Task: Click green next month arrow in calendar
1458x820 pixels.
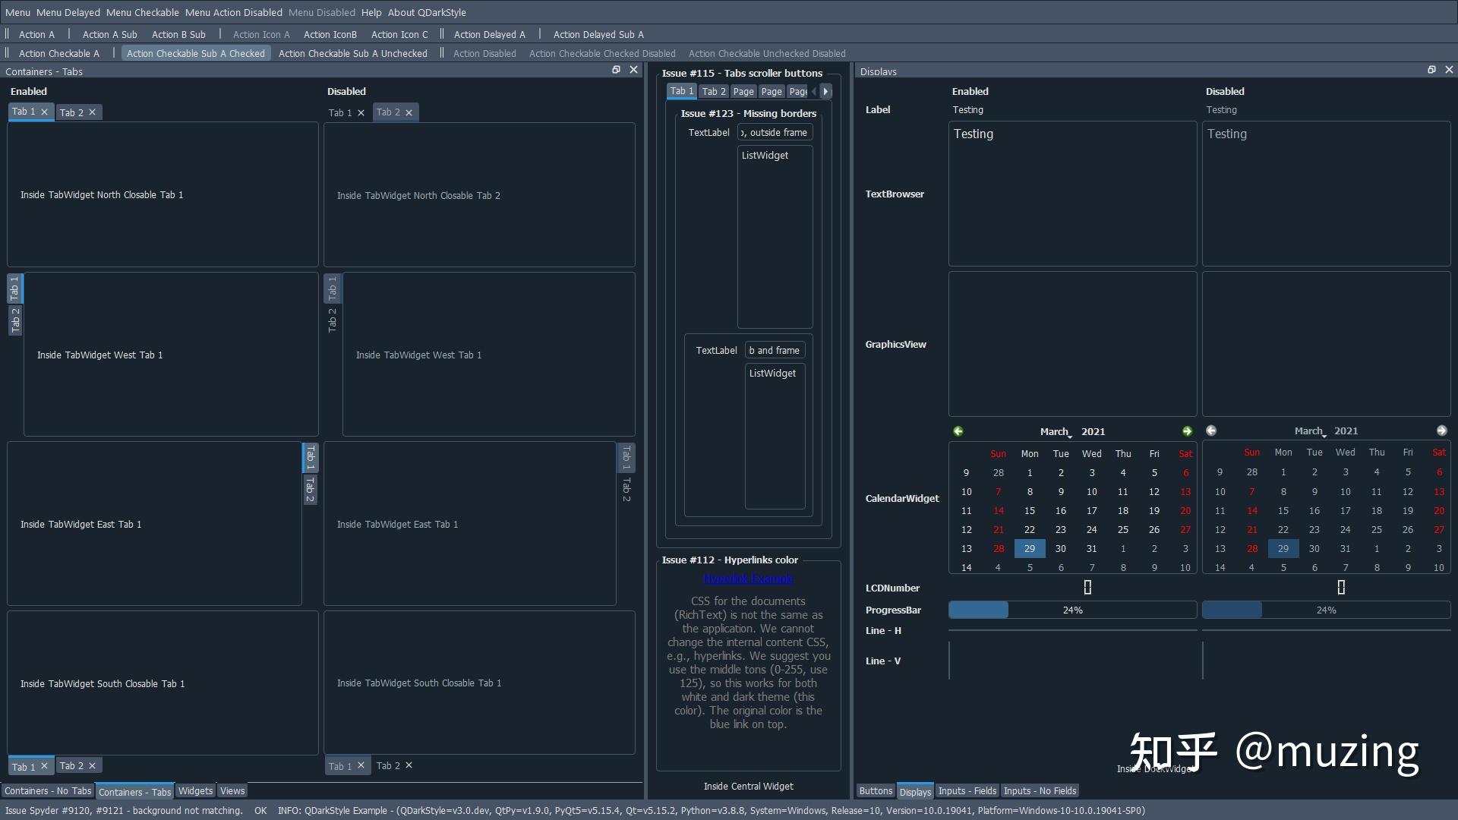Action: tap(1187, 431)
